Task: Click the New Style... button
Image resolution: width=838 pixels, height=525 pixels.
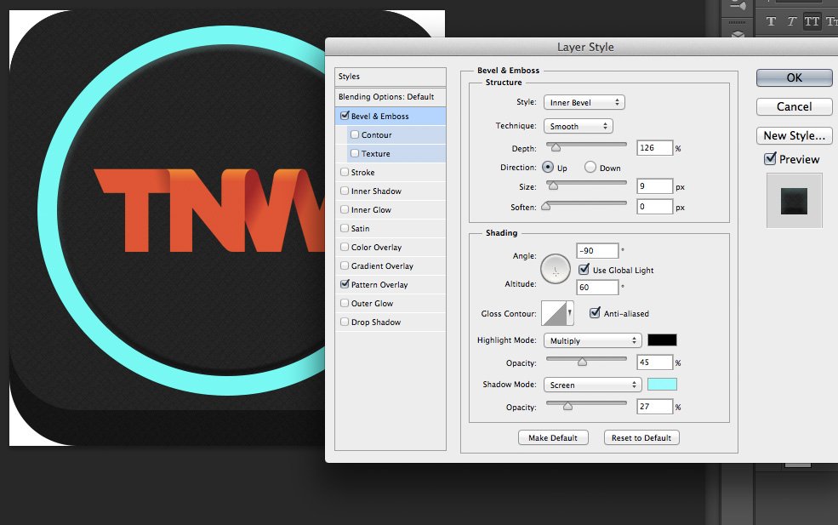Action: tap(794, 135)
